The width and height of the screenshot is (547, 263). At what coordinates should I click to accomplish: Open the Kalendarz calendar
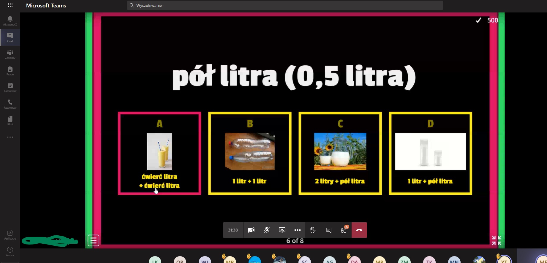point(10,87)
